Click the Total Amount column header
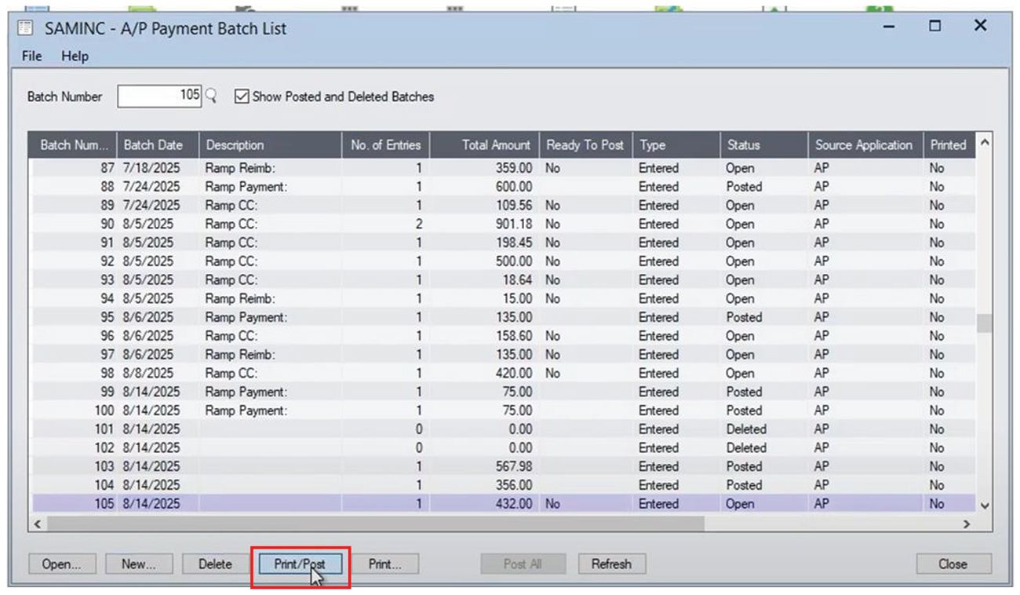 pos(484,144)
